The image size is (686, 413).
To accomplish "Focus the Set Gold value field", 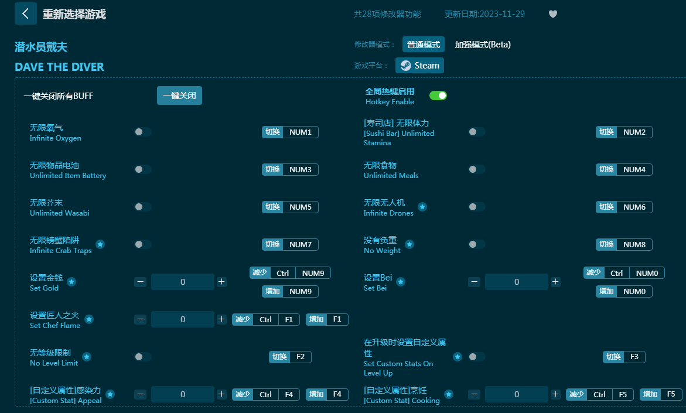I will (x=183, y=282).
